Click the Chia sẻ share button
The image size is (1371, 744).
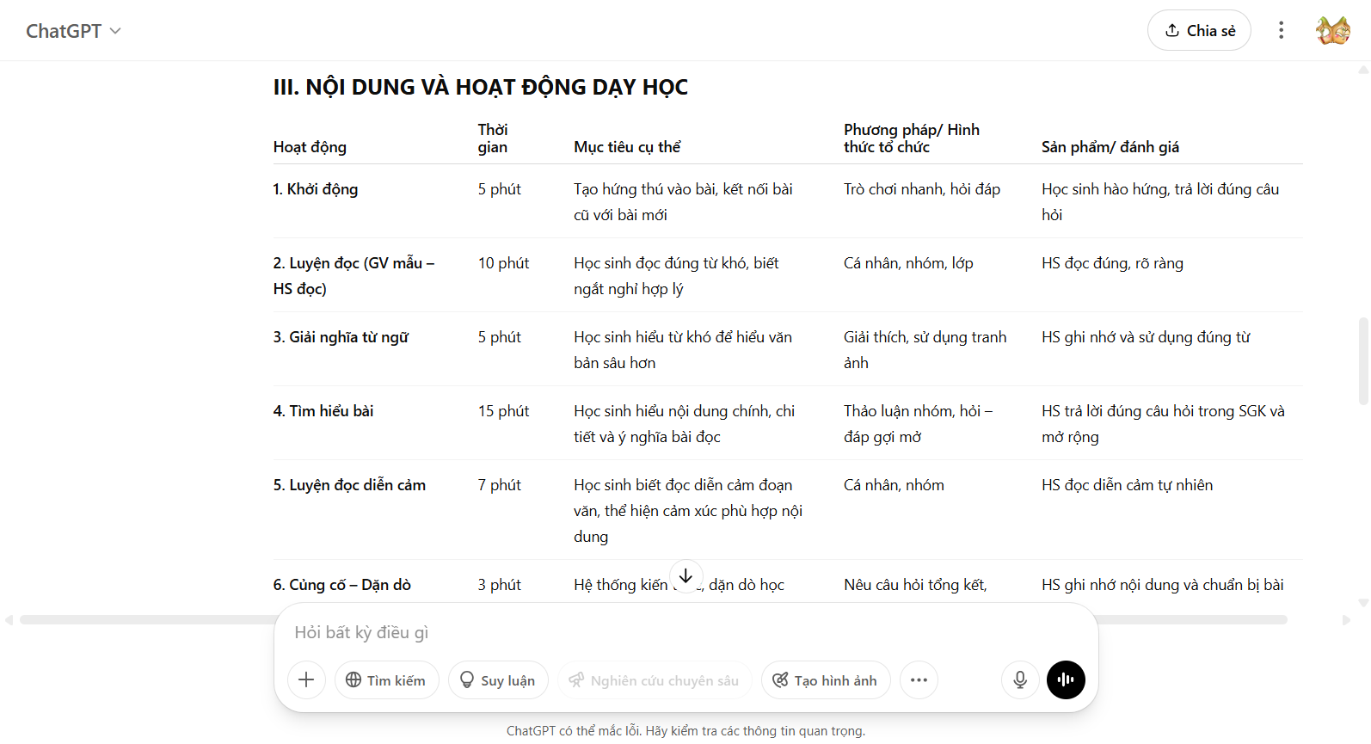[x=1198, y=31]
